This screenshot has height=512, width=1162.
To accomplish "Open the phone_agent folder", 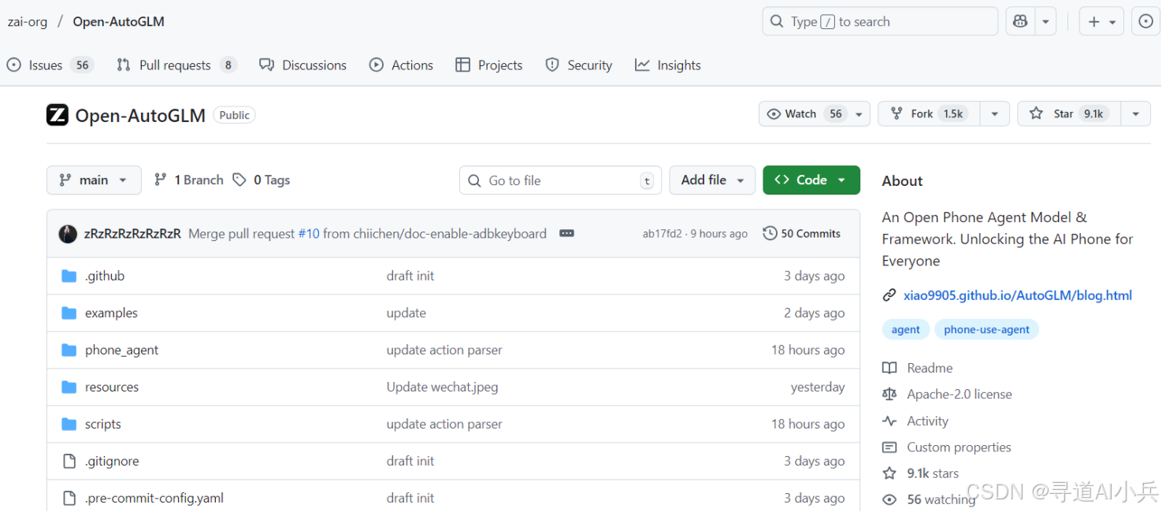I will [121, 350].
